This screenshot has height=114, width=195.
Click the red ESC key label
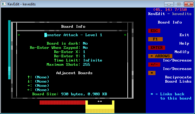coord(154,31)
